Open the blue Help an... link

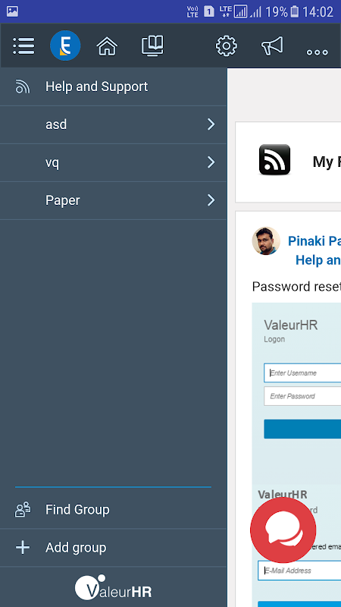(318, 260)
